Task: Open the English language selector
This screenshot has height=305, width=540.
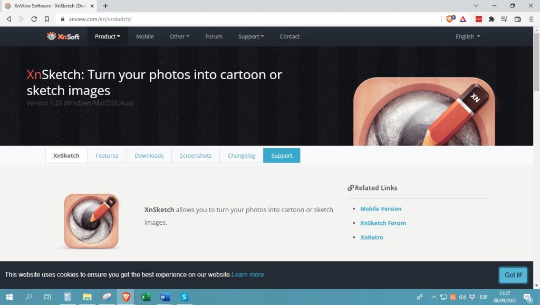Action: [468, 36]
